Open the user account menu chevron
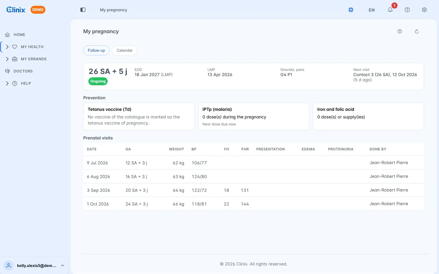The image size is (439, 274). (x=62, y=265)
